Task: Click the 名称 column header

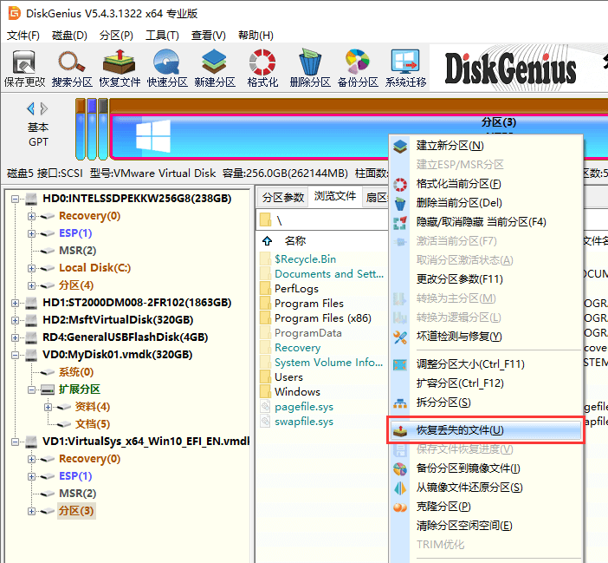Action: 295,241
